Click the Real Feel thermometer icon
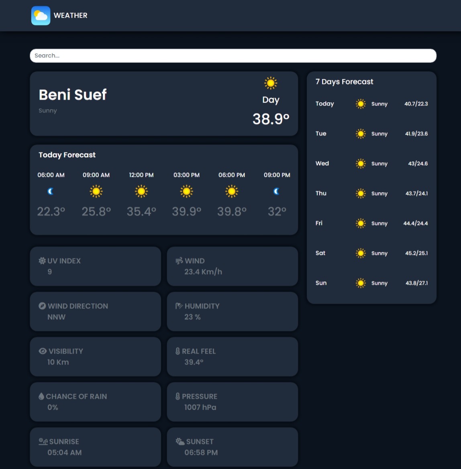Screen dimensions: 461x469 pyautogui.click(x=177, y=351)
